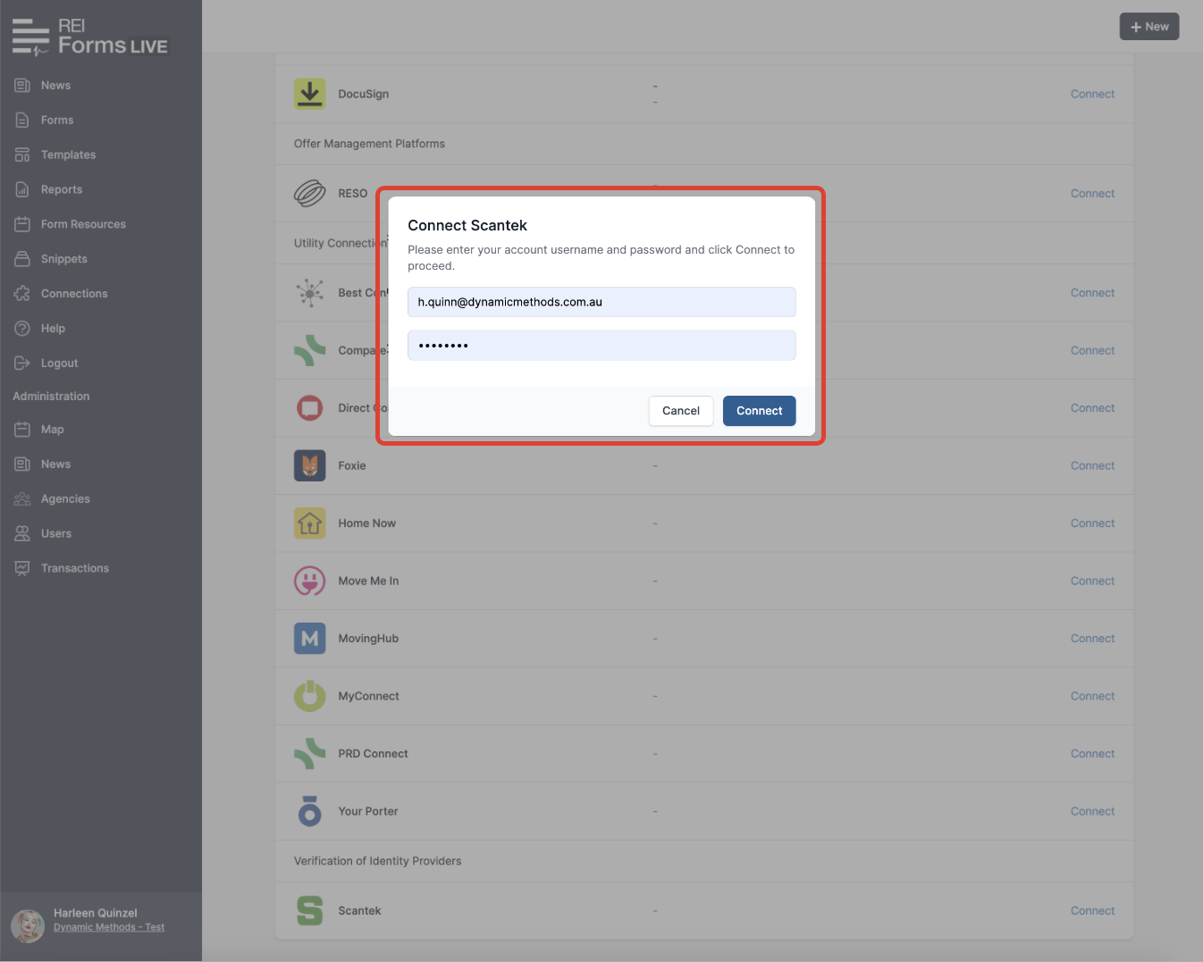Connect the PRD Connect utility
1203x962 pixels.
pos(1092,754)
